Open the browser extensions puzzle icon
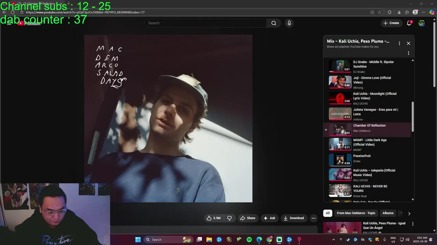This screenshot has height=245, width=437. tap(390, 12)
